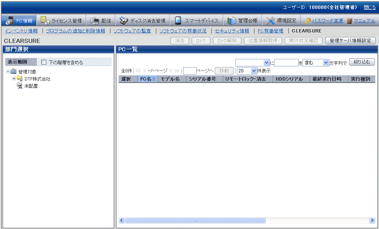Click the パスワード変更 link
Image resolution: width=379 pixels, height=229 pixels.
point(328,21)
